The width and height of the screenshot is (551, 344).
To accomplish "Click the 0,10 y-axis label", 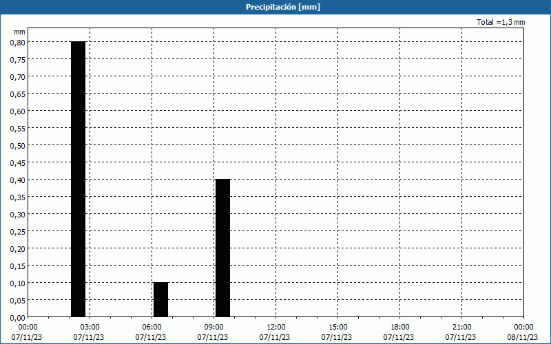I will click(x=18, y=283).
